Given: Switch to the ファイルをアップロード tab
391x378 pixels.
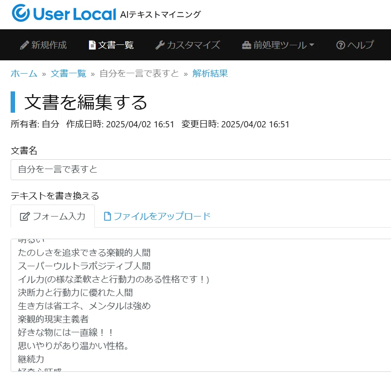Looking at the screenshot, I should click(157, 217).
